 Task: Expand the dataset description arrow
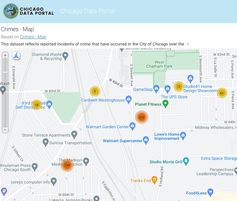pyautogui.click(x=188, y=44)
